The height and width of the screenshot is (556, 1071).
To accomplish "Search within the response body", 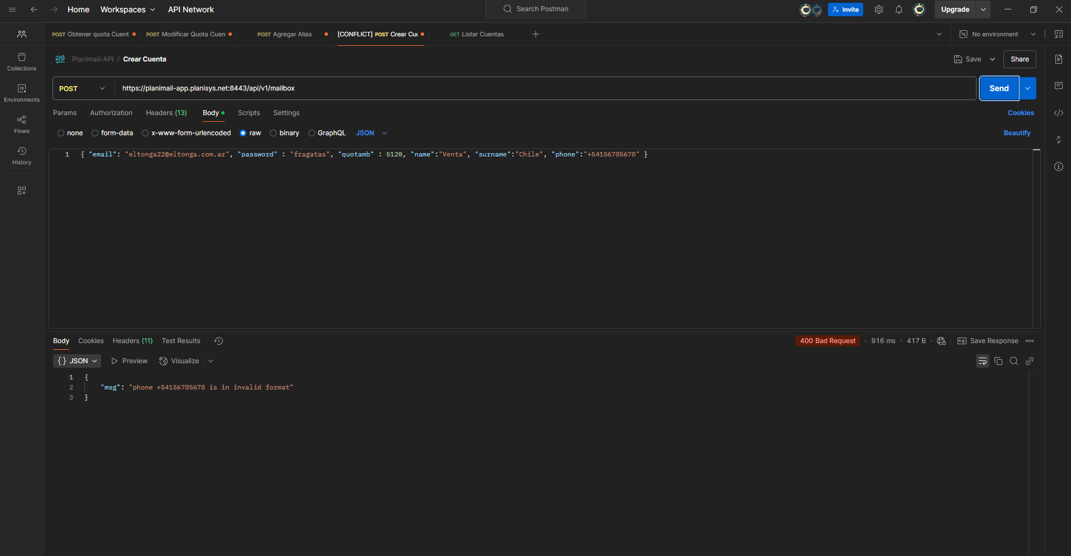I will coord(1014,361).
